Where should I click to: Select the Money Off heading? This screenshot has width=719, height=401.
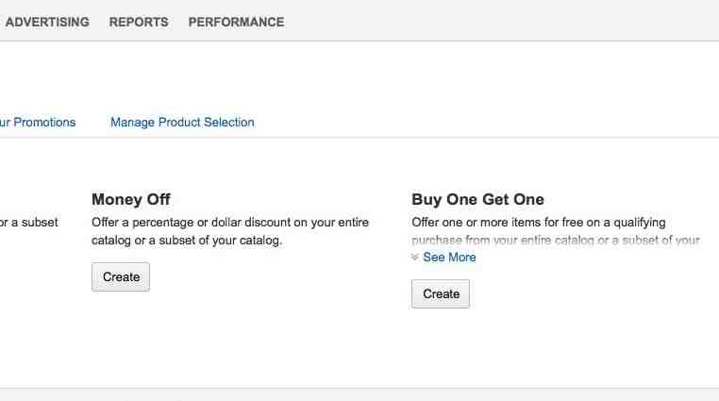(x=131, y=199)
